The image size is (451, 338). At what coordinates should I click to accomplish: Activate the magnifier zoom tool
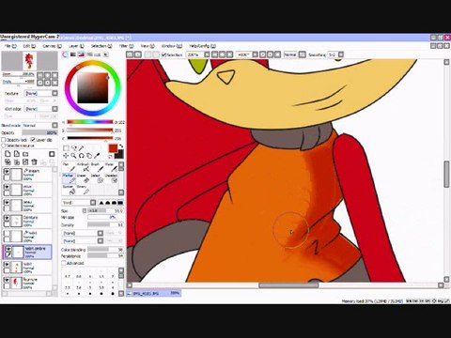73,156
